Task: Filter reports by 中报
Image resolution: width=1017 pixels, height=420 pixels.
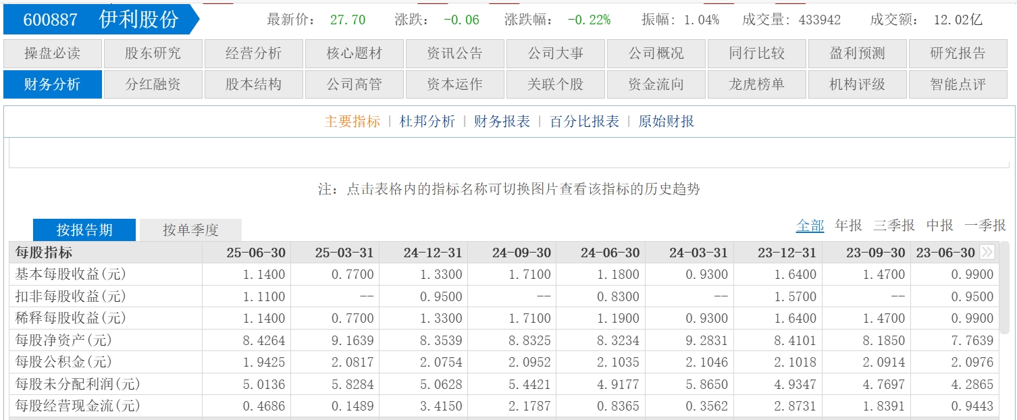Action: (940, 226)
